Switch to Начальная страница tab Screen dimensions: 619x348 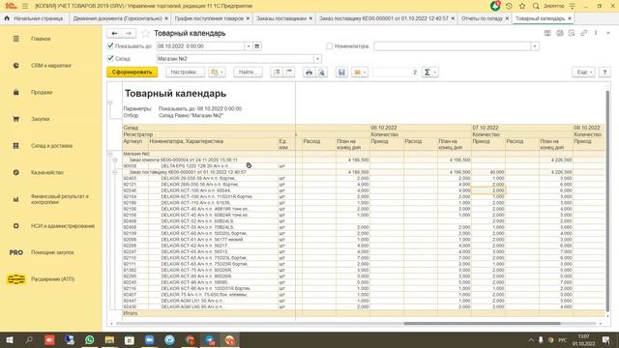[x=34, y=18]
